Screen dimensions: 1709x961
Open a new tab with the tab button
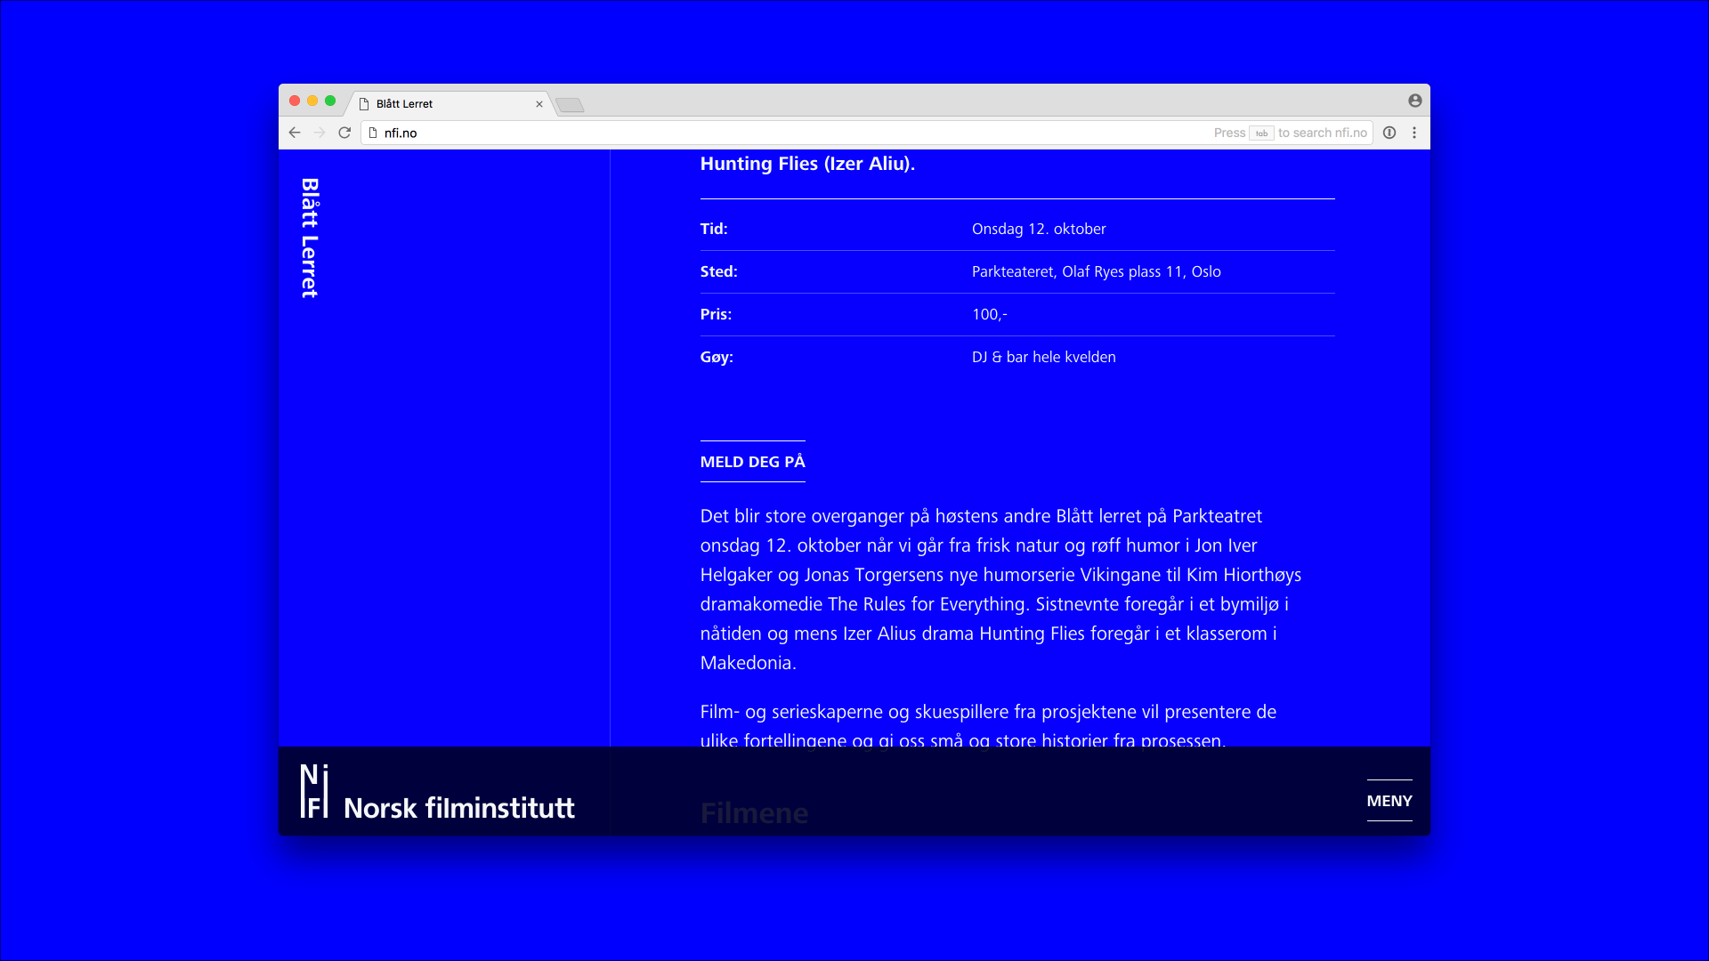pyautogui.click(x=570, y=105)
